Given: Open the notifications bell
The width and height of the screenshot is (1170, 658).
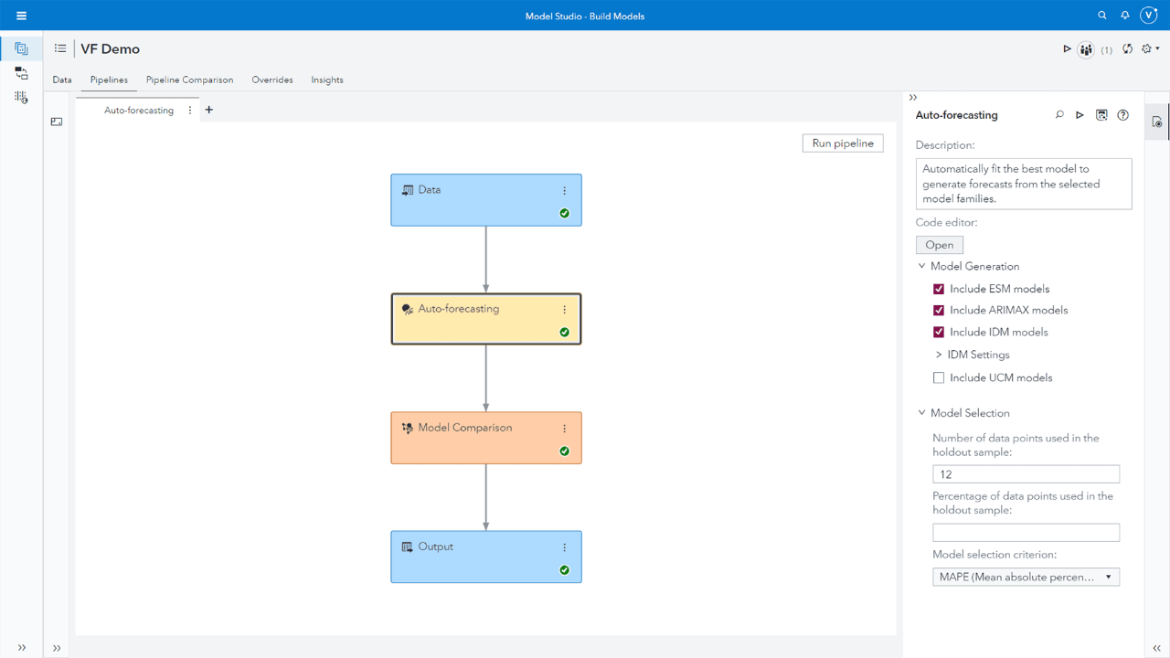Looking at the screenshot, I should [1125, 16].
